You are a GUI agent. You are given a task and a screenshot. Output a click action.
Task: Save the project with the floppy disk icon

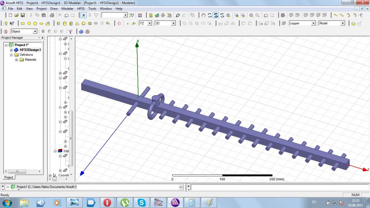pyautogui.click(x=23, y=15)
